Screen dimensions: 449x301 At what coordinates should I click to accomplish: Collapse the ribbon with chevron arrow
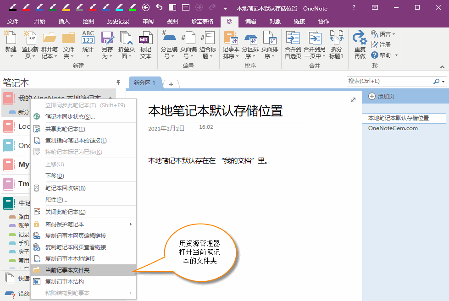pos(443,67)
